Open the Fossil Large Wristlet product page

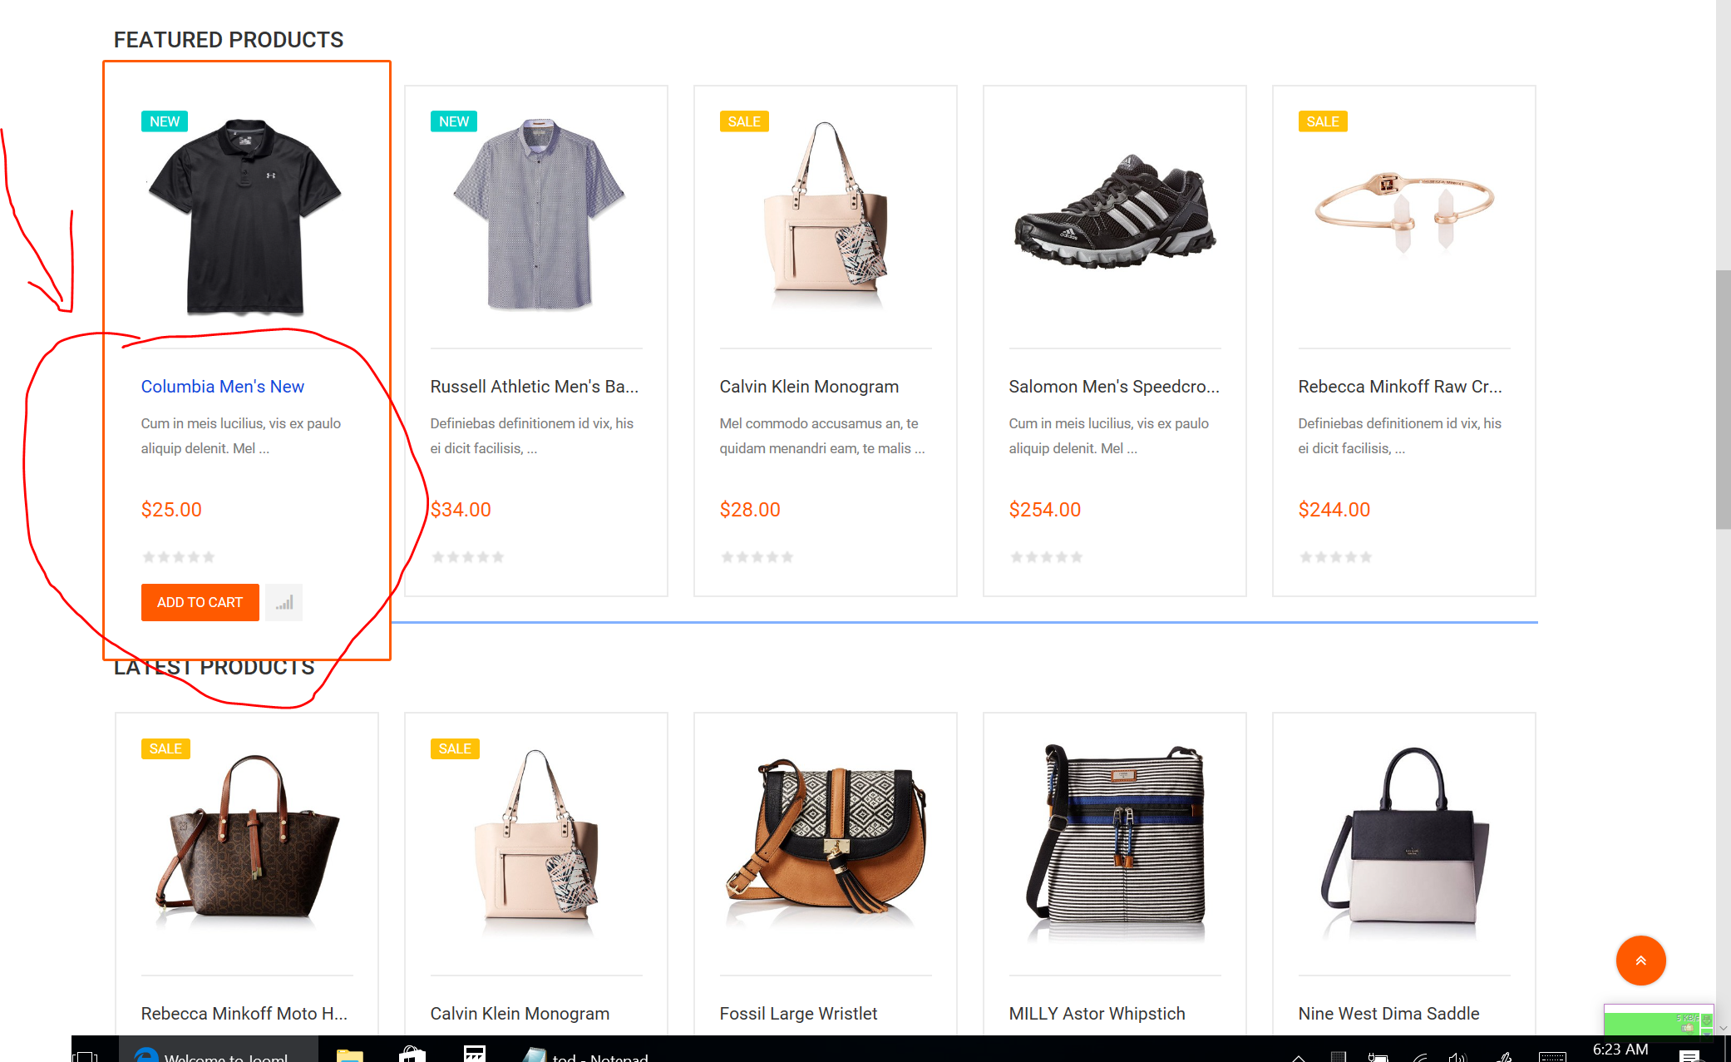coord(797,1013)
